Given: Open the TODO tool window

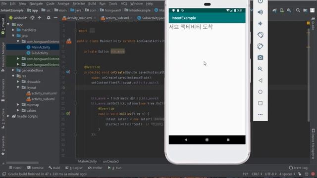Looking at the screenshot, I should coord(15,168).
